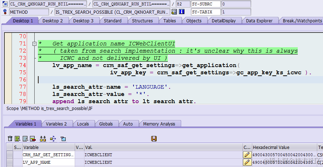
Task: Click the 'LANGUAGE' string literal on line 77
Action: tap(150, 87)
